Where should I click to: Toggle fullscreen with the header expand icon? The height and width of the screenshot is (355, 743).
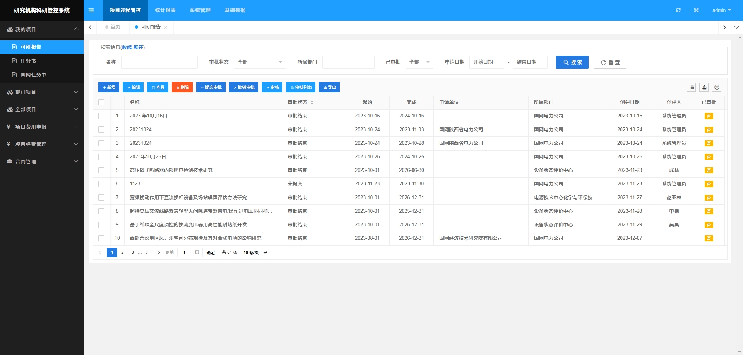tap(696, 10)
